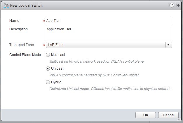Click the Description field label

point(18,29)
